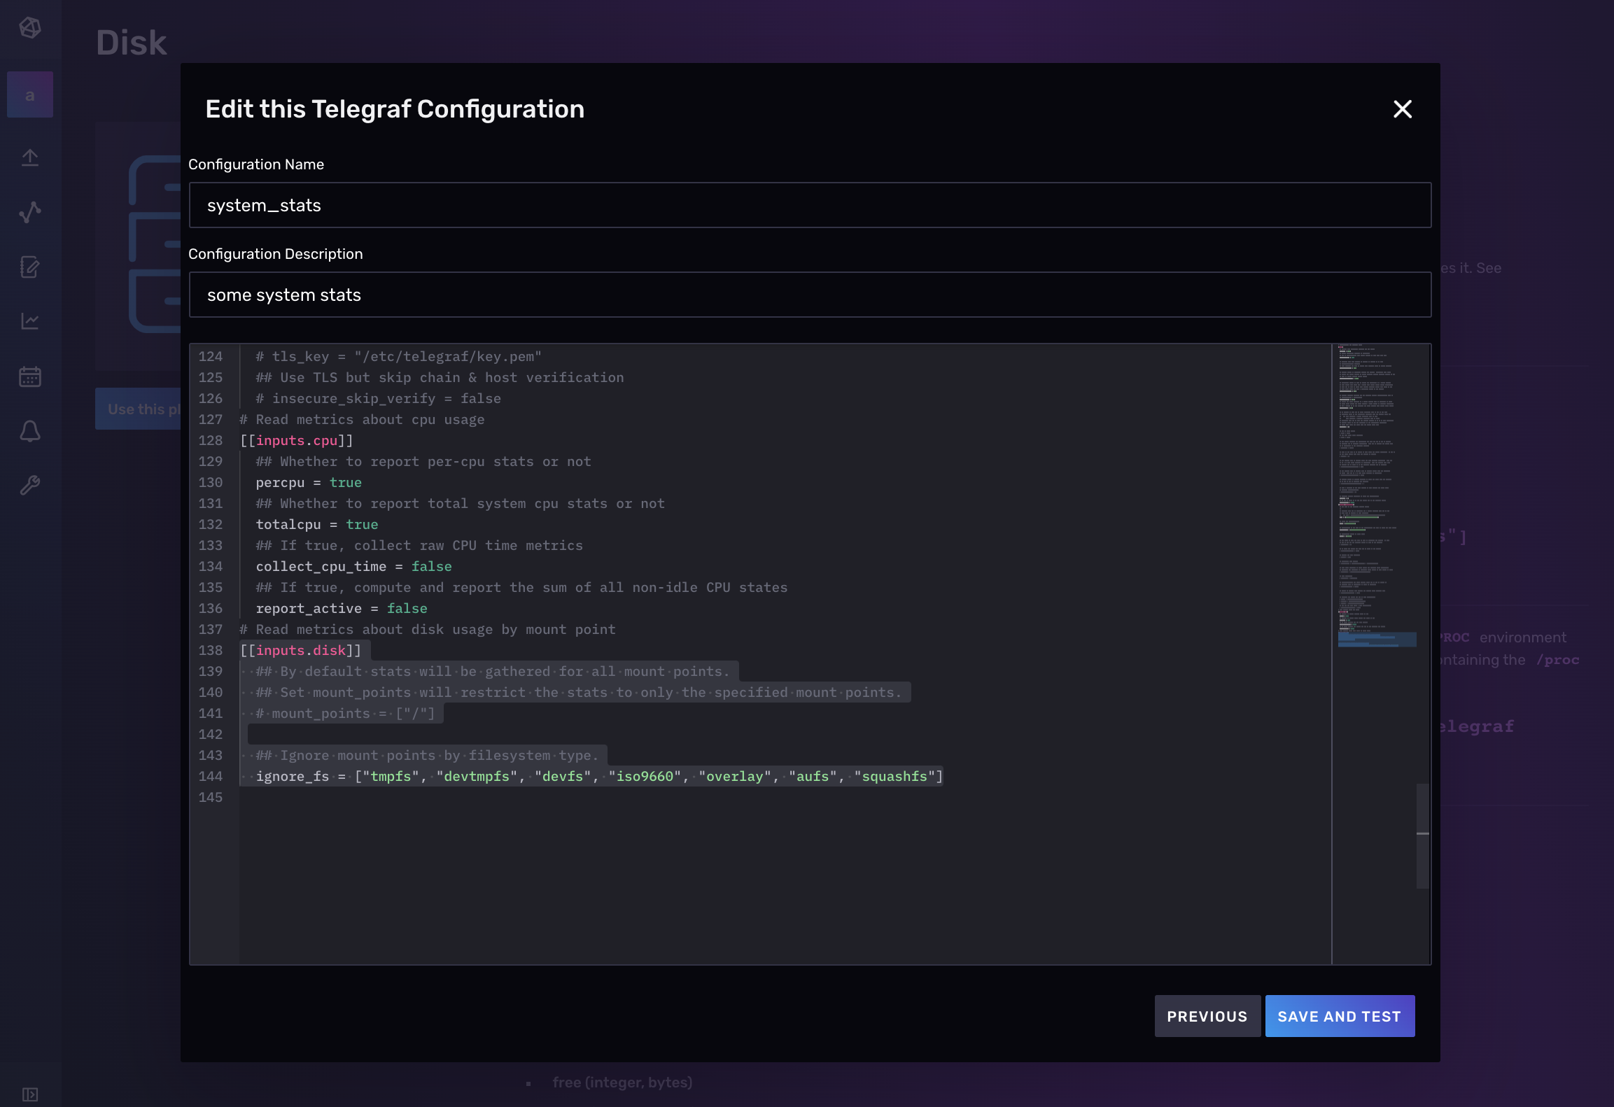
Task: Toggle collect_cpu_time = false on line 134
Action: pyautogui.click(x=430, y=565)
